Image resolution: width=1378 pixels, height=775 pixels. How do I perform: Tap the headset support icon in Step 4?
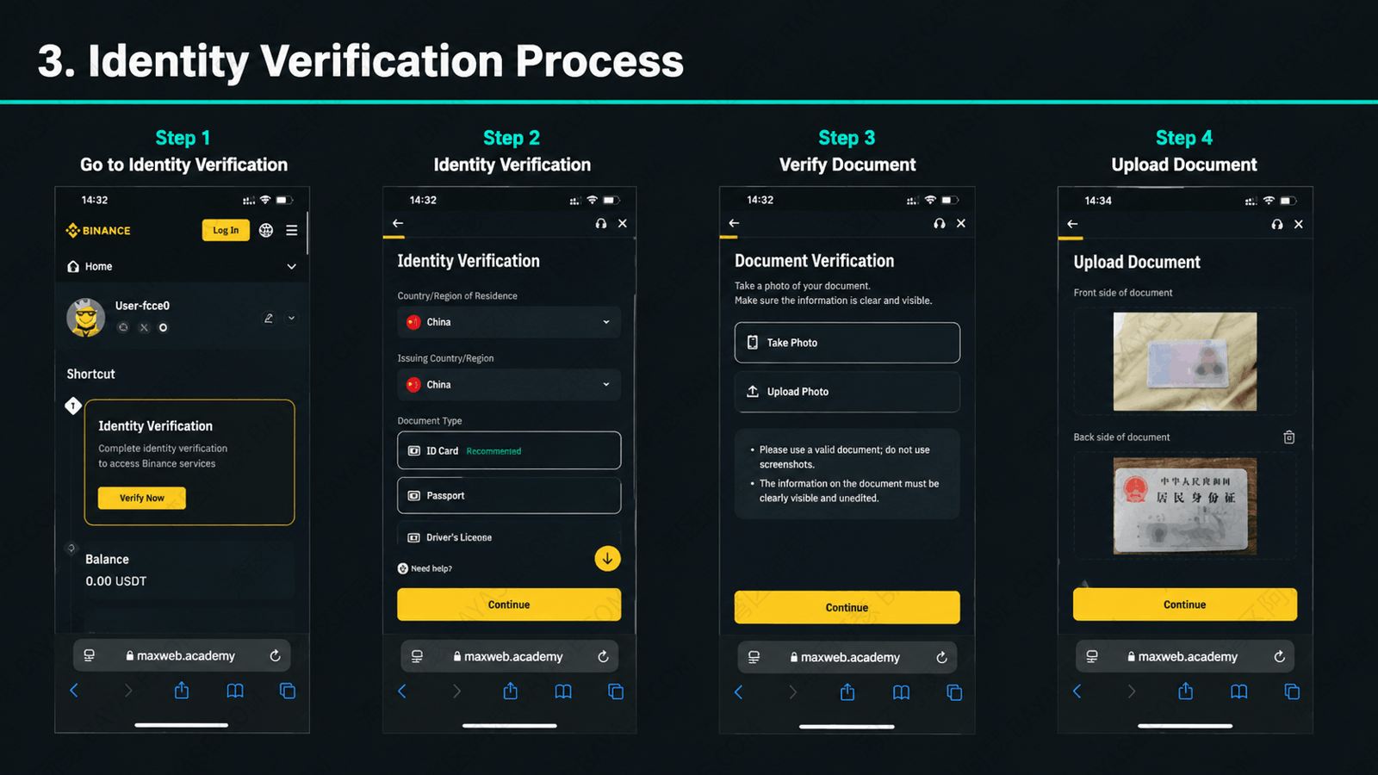click(x=1277, y=224)
